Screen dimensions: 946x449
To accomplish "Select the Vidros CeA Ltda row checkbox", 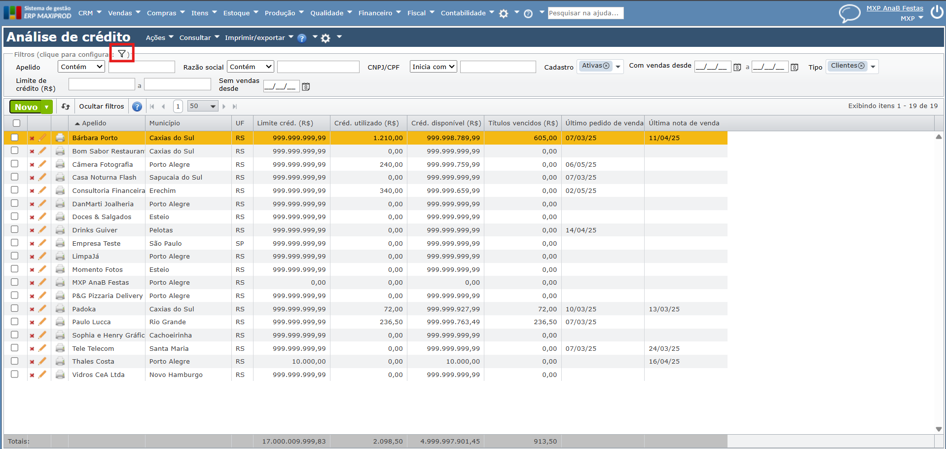I will [15, 374].
